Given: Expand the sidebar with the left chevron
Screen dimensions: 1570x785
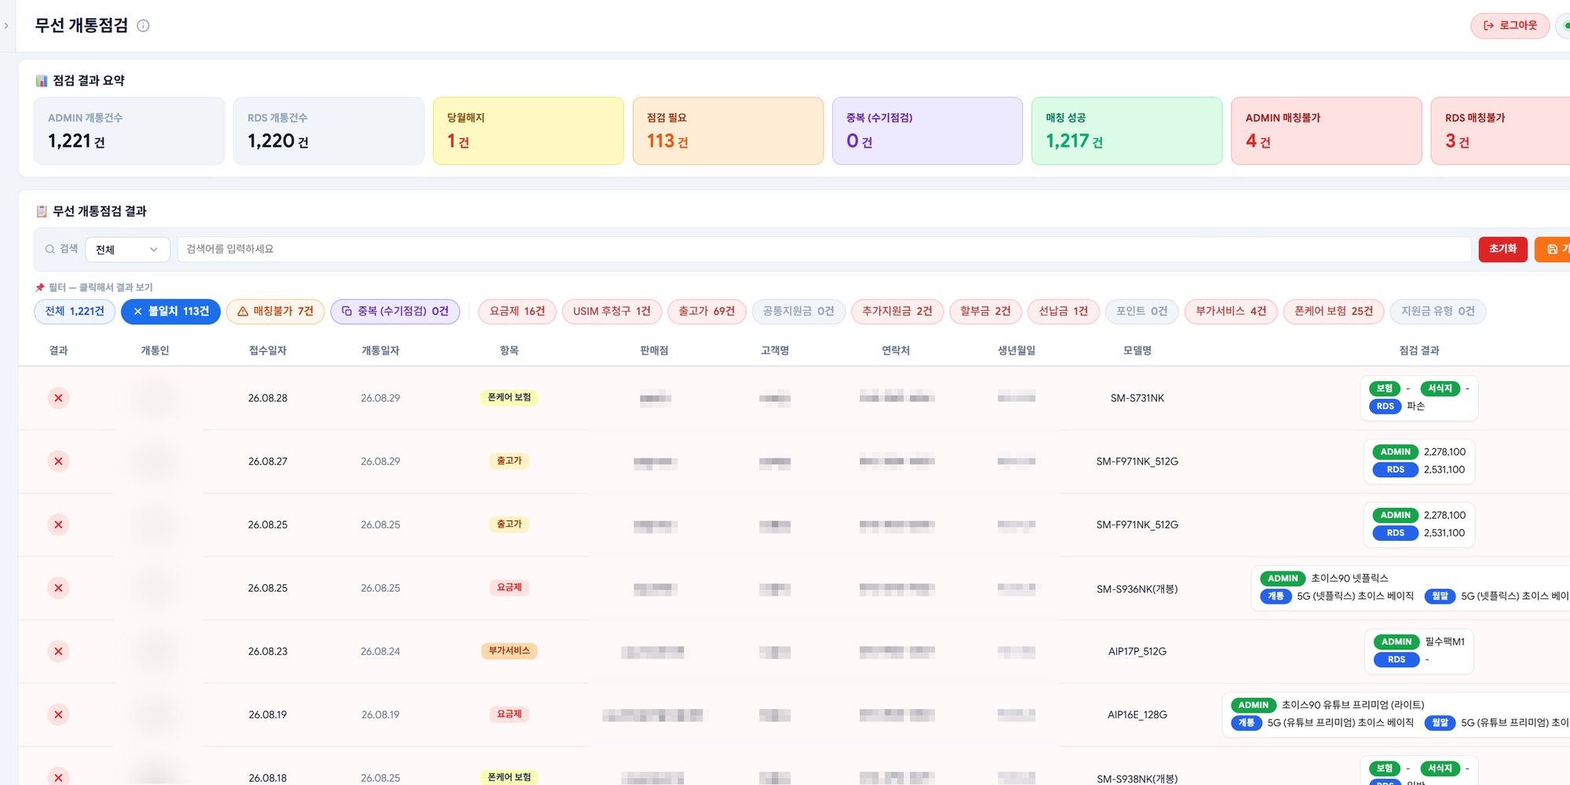Looking at the screenshot, I should pyautogui.click(x=6, y=26).
